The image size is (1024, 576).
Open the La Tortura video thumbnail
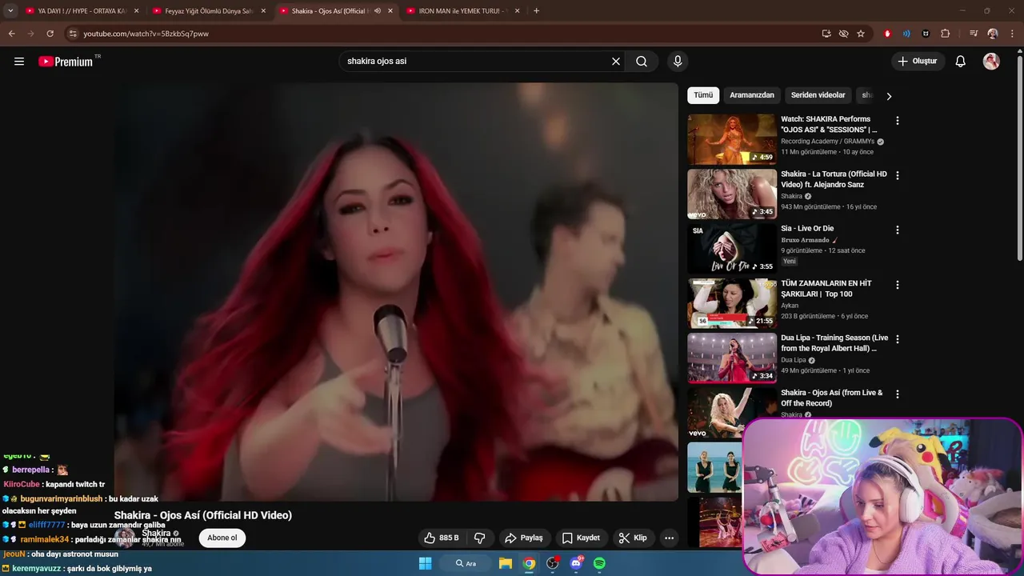click(x=732, y=194)
